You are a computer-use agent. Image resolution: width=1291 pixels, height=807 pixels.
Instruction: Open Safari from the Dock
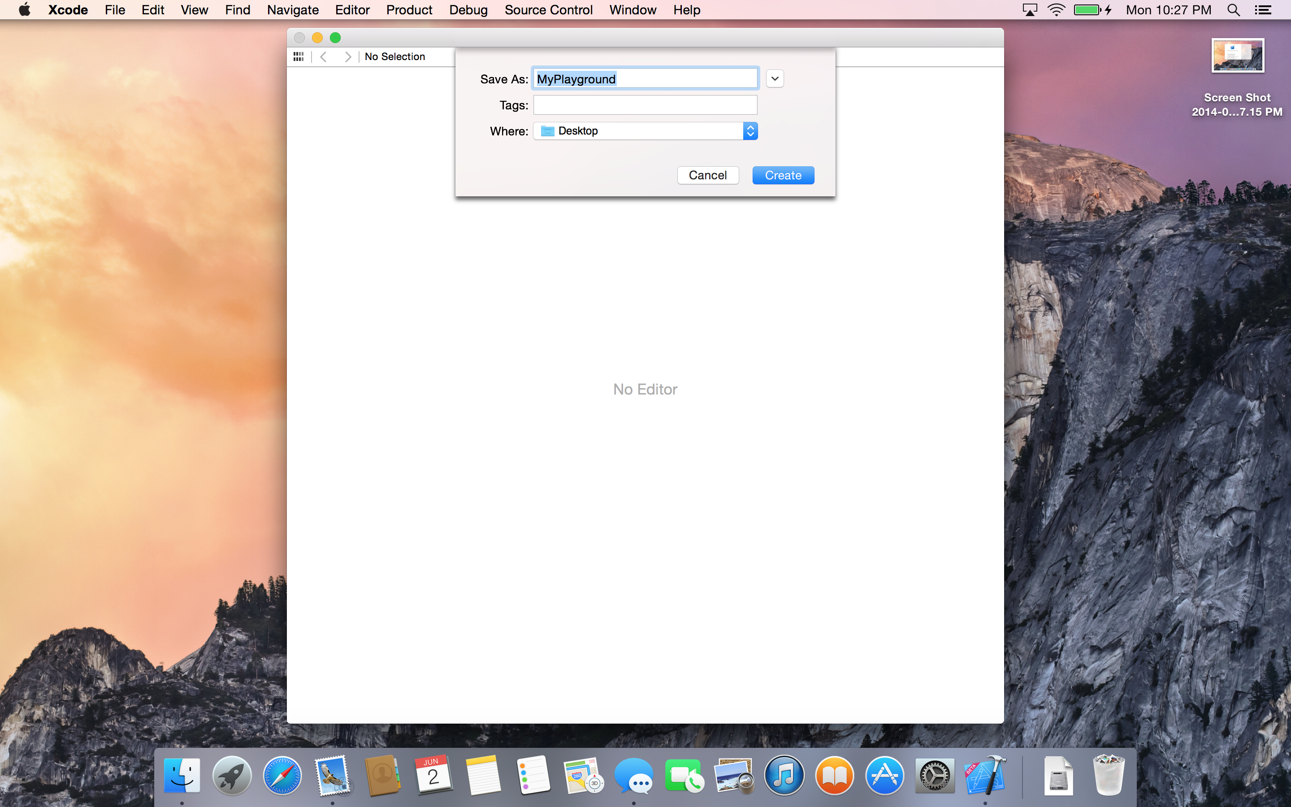(282, 776)
